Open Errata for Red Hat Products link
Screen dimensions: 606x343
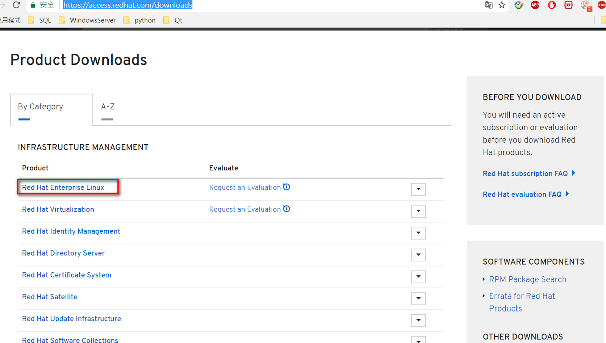522,302
